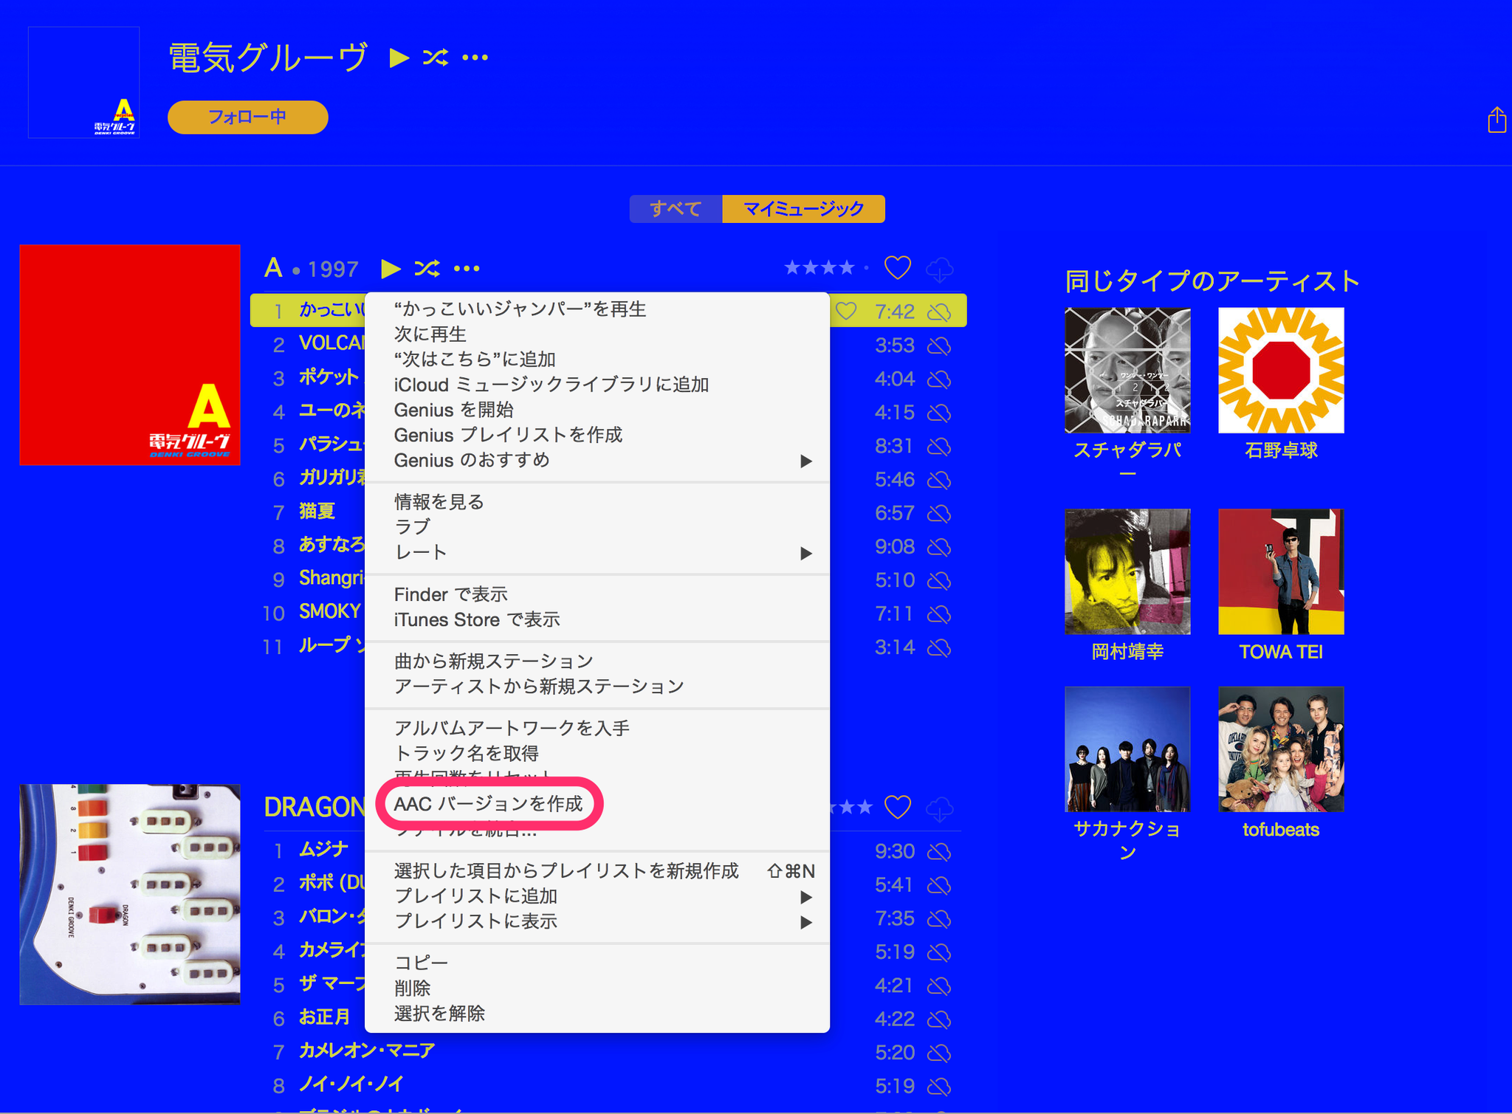Click the cloud icon on the 3:14 track
The image size is (1512, 1114).
click(939, 647)
